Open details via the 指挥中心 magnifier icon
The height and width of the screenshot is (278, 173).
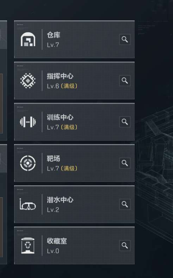click(x=125, y=80)
